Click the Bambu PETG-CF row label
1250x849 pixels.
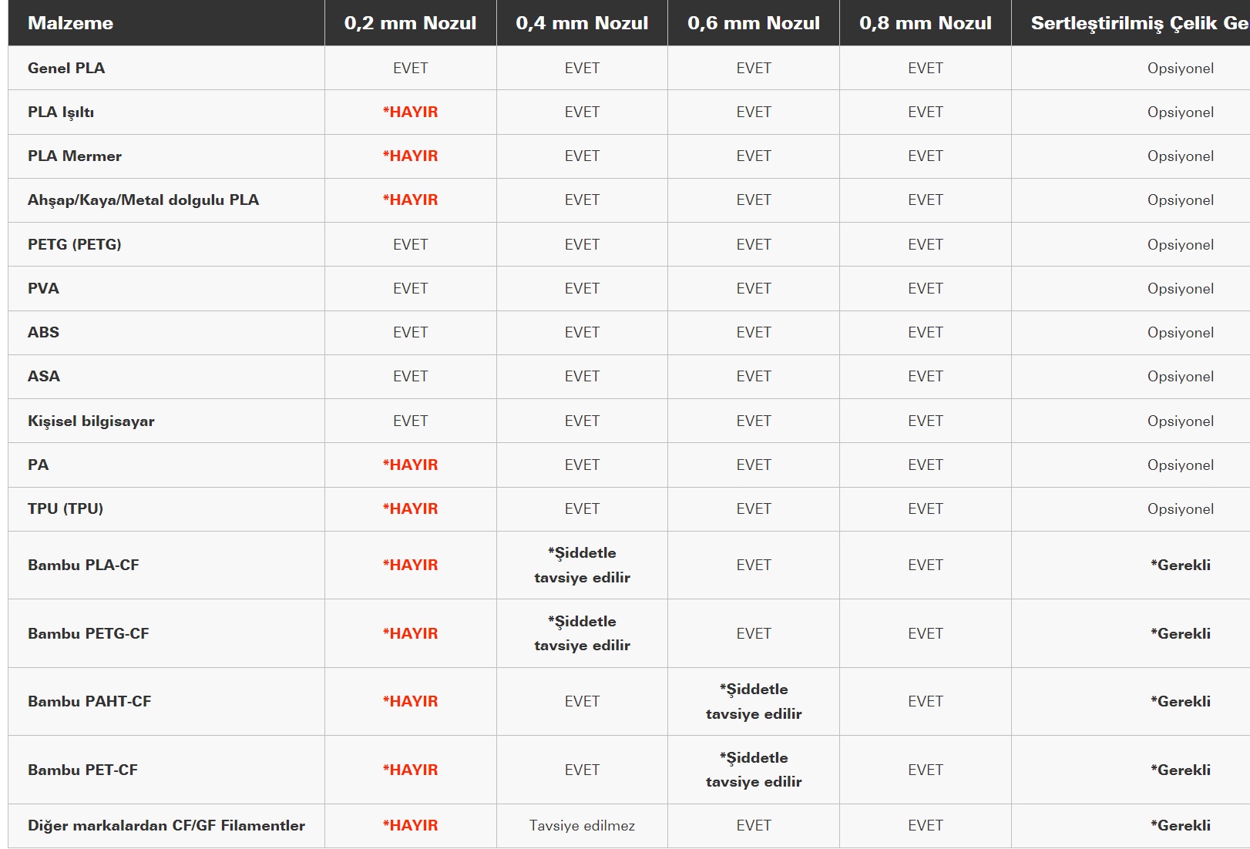[89, 633]
